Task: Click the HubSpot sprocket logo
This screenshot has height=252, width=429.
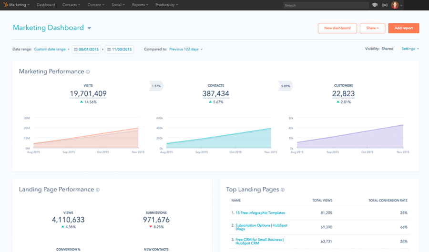Action: pyautogui.click(x=5, y=5)
